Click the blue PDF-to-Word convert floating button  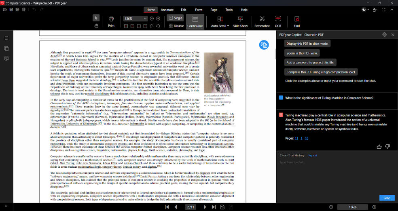coord(264,45)
